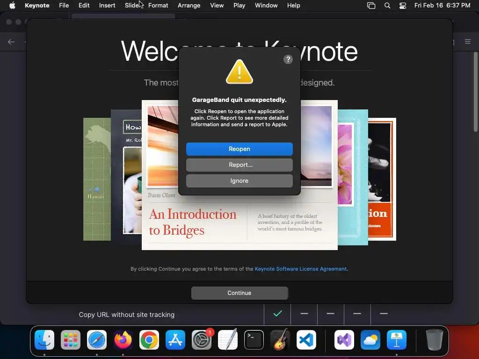Open Finder from the Dock
The width and height of the screenshot is (479, 359).
(x=44, y=340)
